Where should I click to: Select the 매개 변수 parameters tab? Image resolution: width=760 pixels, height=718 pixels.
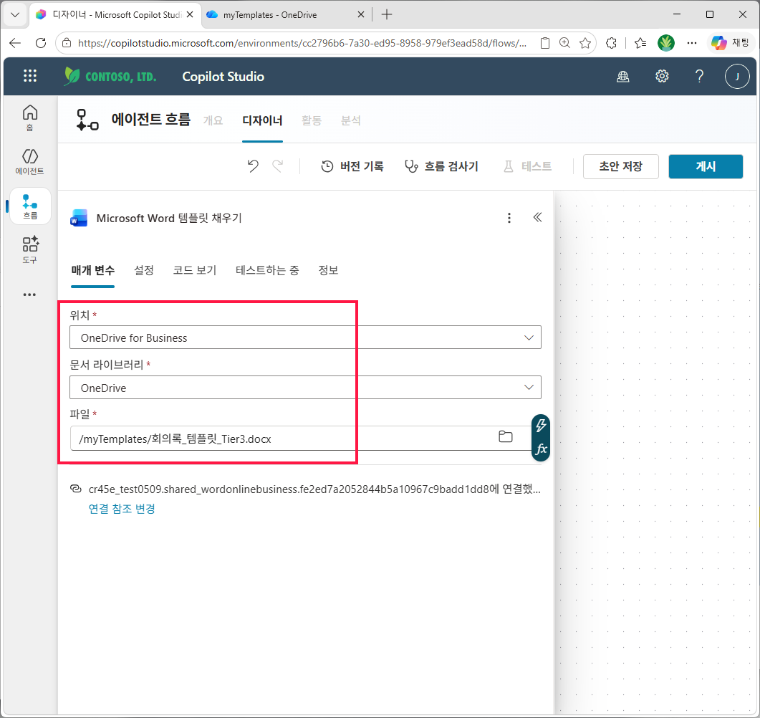pos(92,270)
